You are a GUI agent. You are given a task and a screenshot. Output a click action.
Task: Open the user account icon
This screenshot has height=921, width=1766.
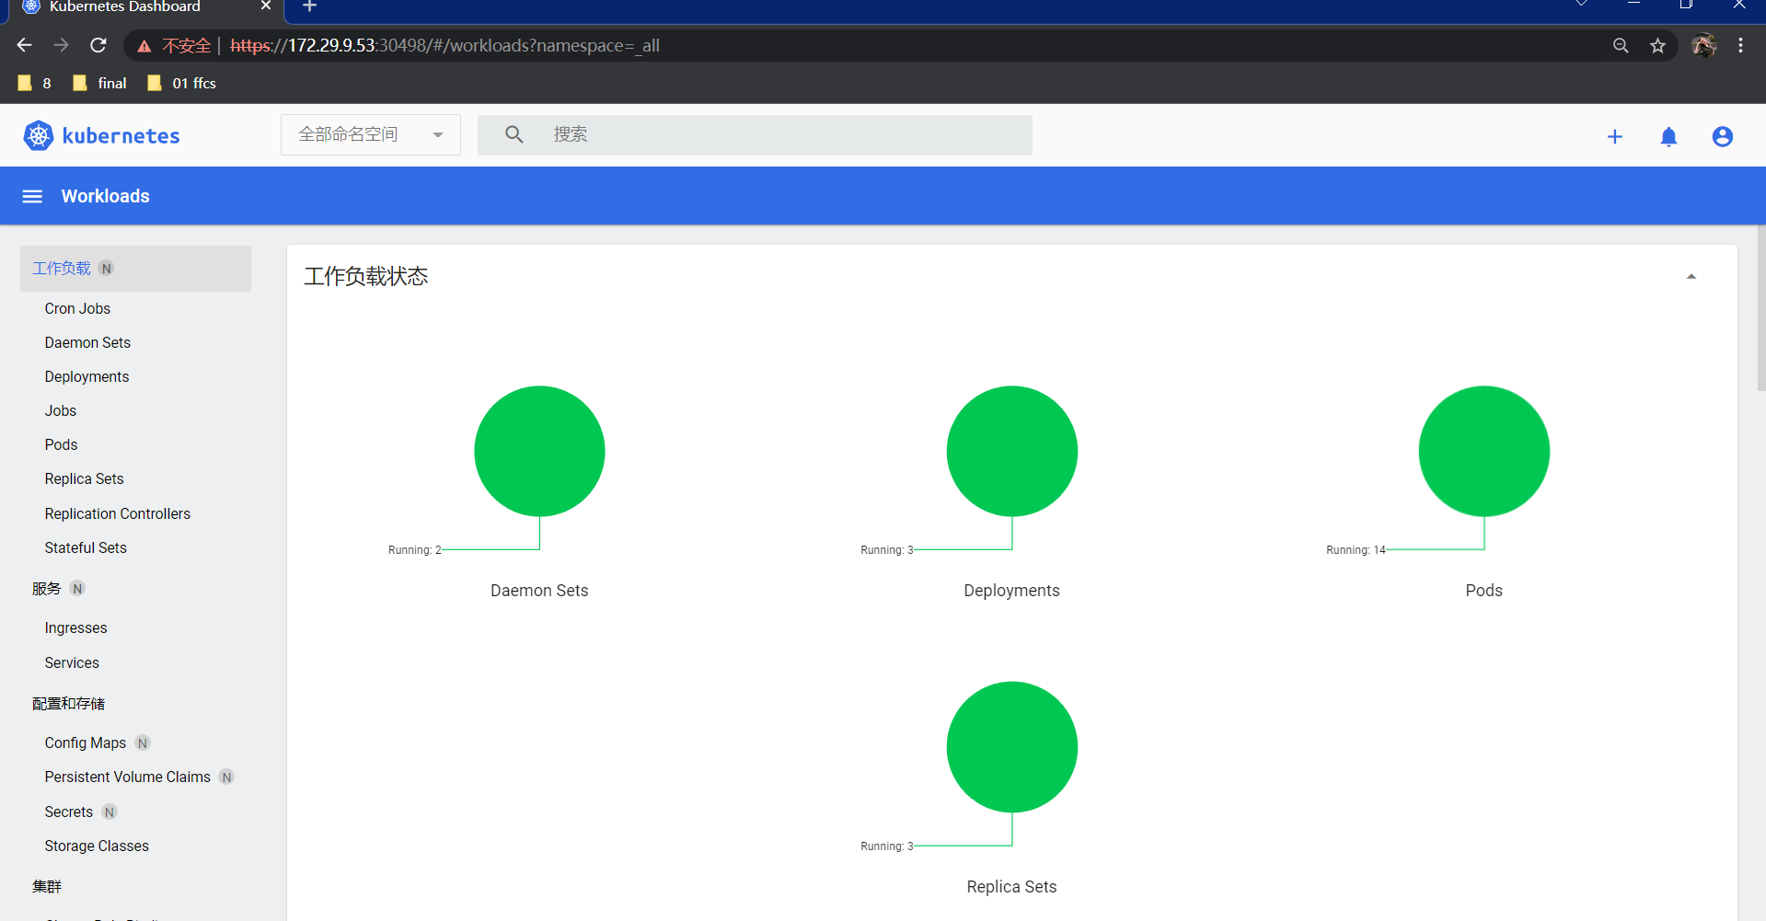(x=1723, y=137)
